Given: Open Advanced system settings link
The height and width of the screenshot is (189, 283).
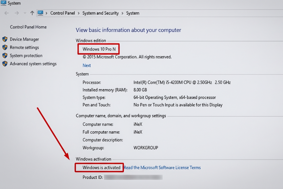Looking at the screenshot, I should point(33,64).
